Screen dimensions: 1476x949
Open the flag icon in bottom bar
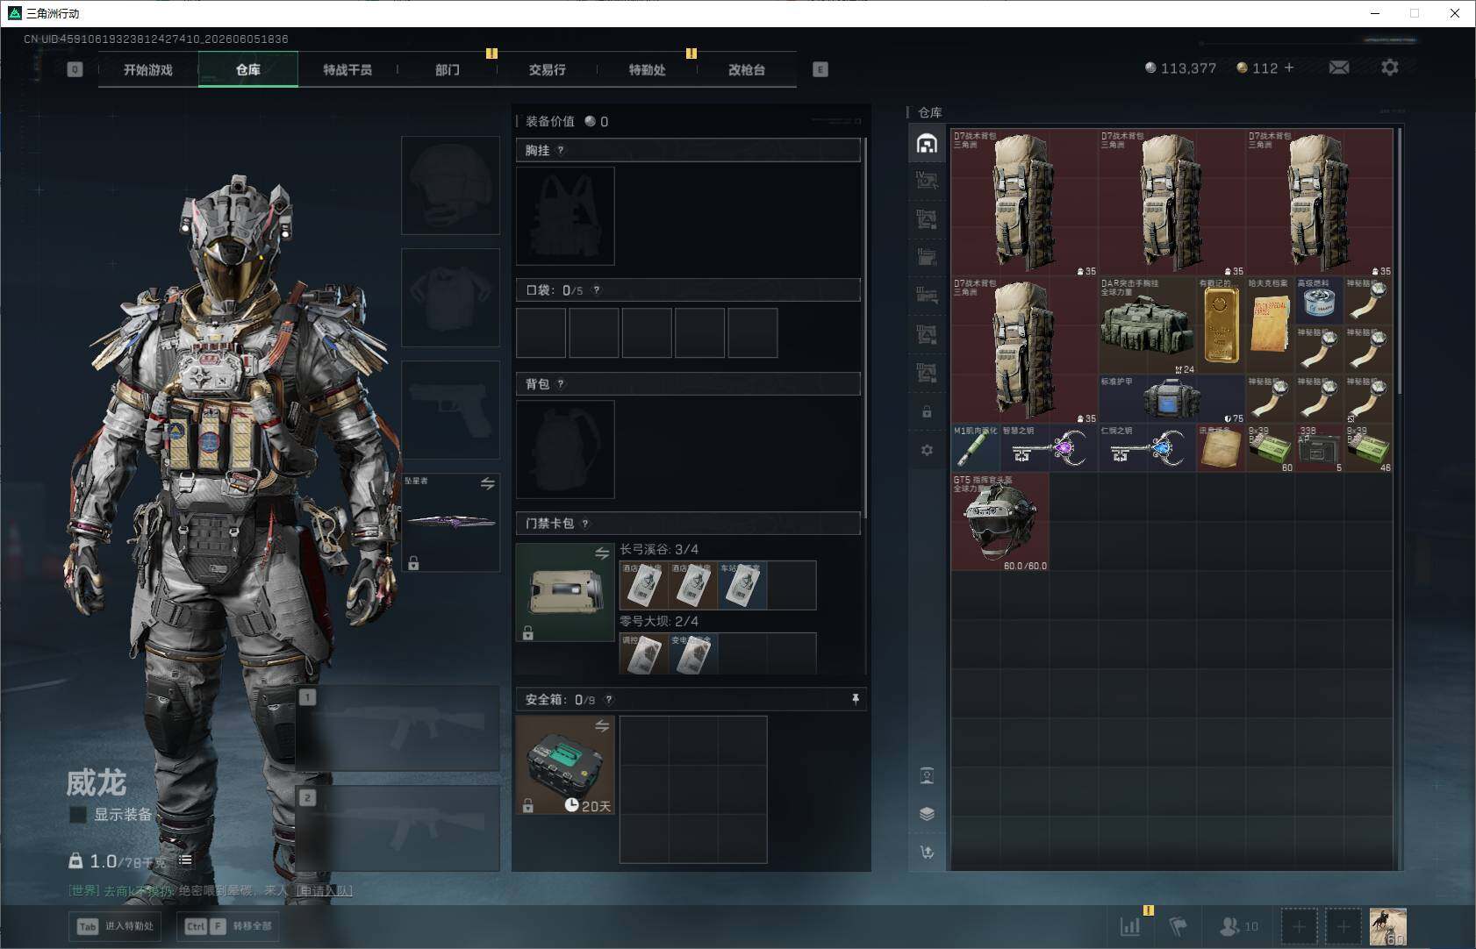(x=1179, y=925)
